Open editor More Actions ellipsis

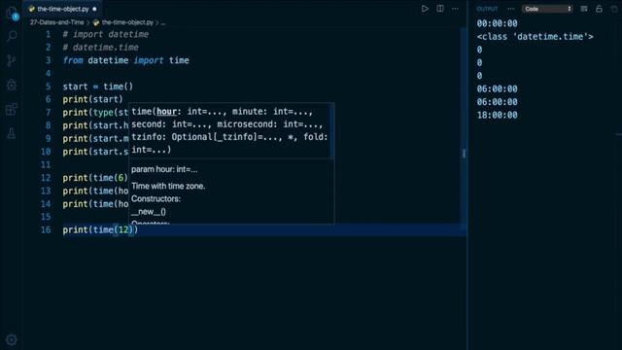[455, 9]
